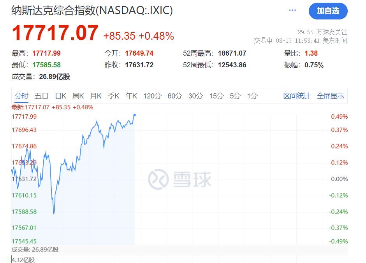
Task: Open the 日K chart tab
Action: click(60, 96)
